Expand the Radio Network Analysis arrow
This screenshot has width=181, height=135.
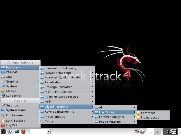pyautogui.click(x=92, y=97)
